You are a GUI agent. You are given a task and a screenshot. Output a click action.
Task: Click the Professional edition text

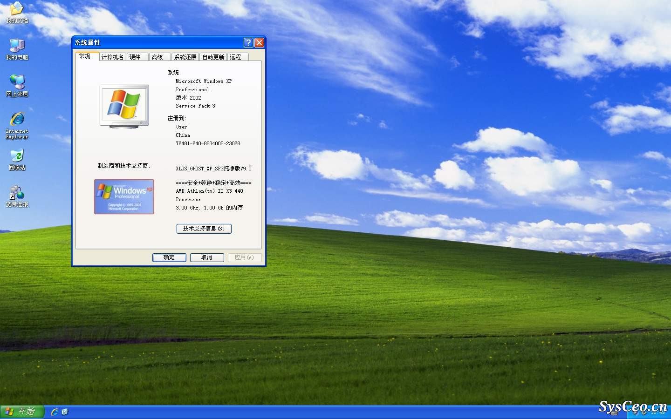point(192,89)
